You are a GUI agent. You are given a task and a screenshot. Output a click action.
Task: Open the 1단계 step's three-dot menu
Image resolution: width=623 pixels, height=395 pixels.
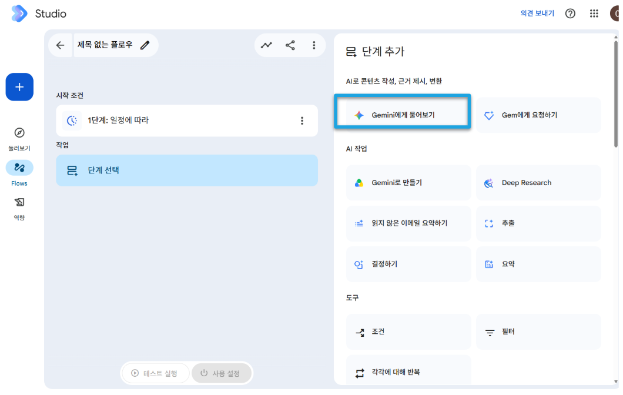[x=302, y=121]
